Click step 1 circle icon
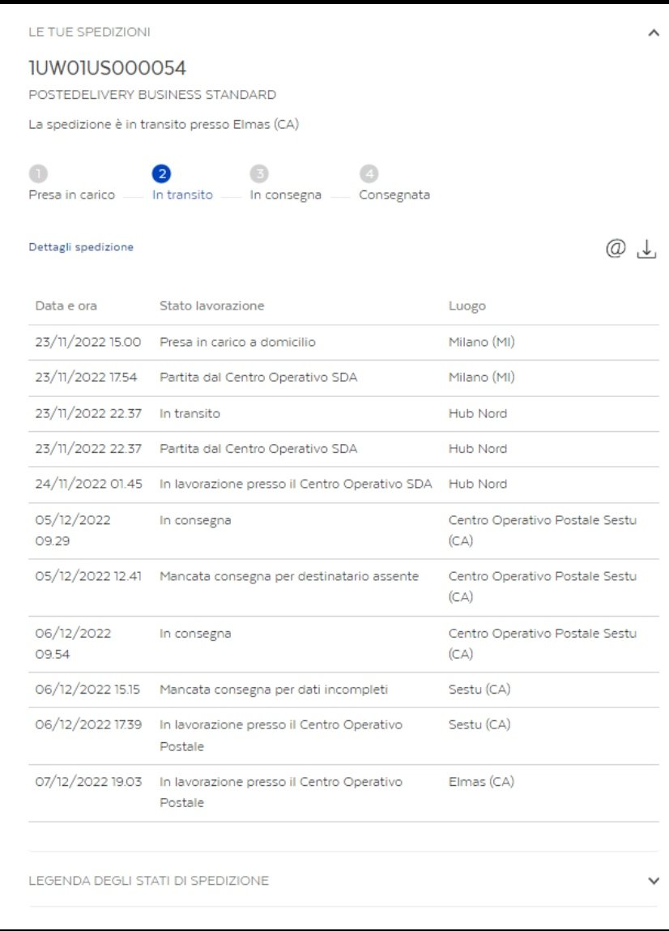Screen dimensions: 669x931 pyautogui.click(x=38, y=173)
